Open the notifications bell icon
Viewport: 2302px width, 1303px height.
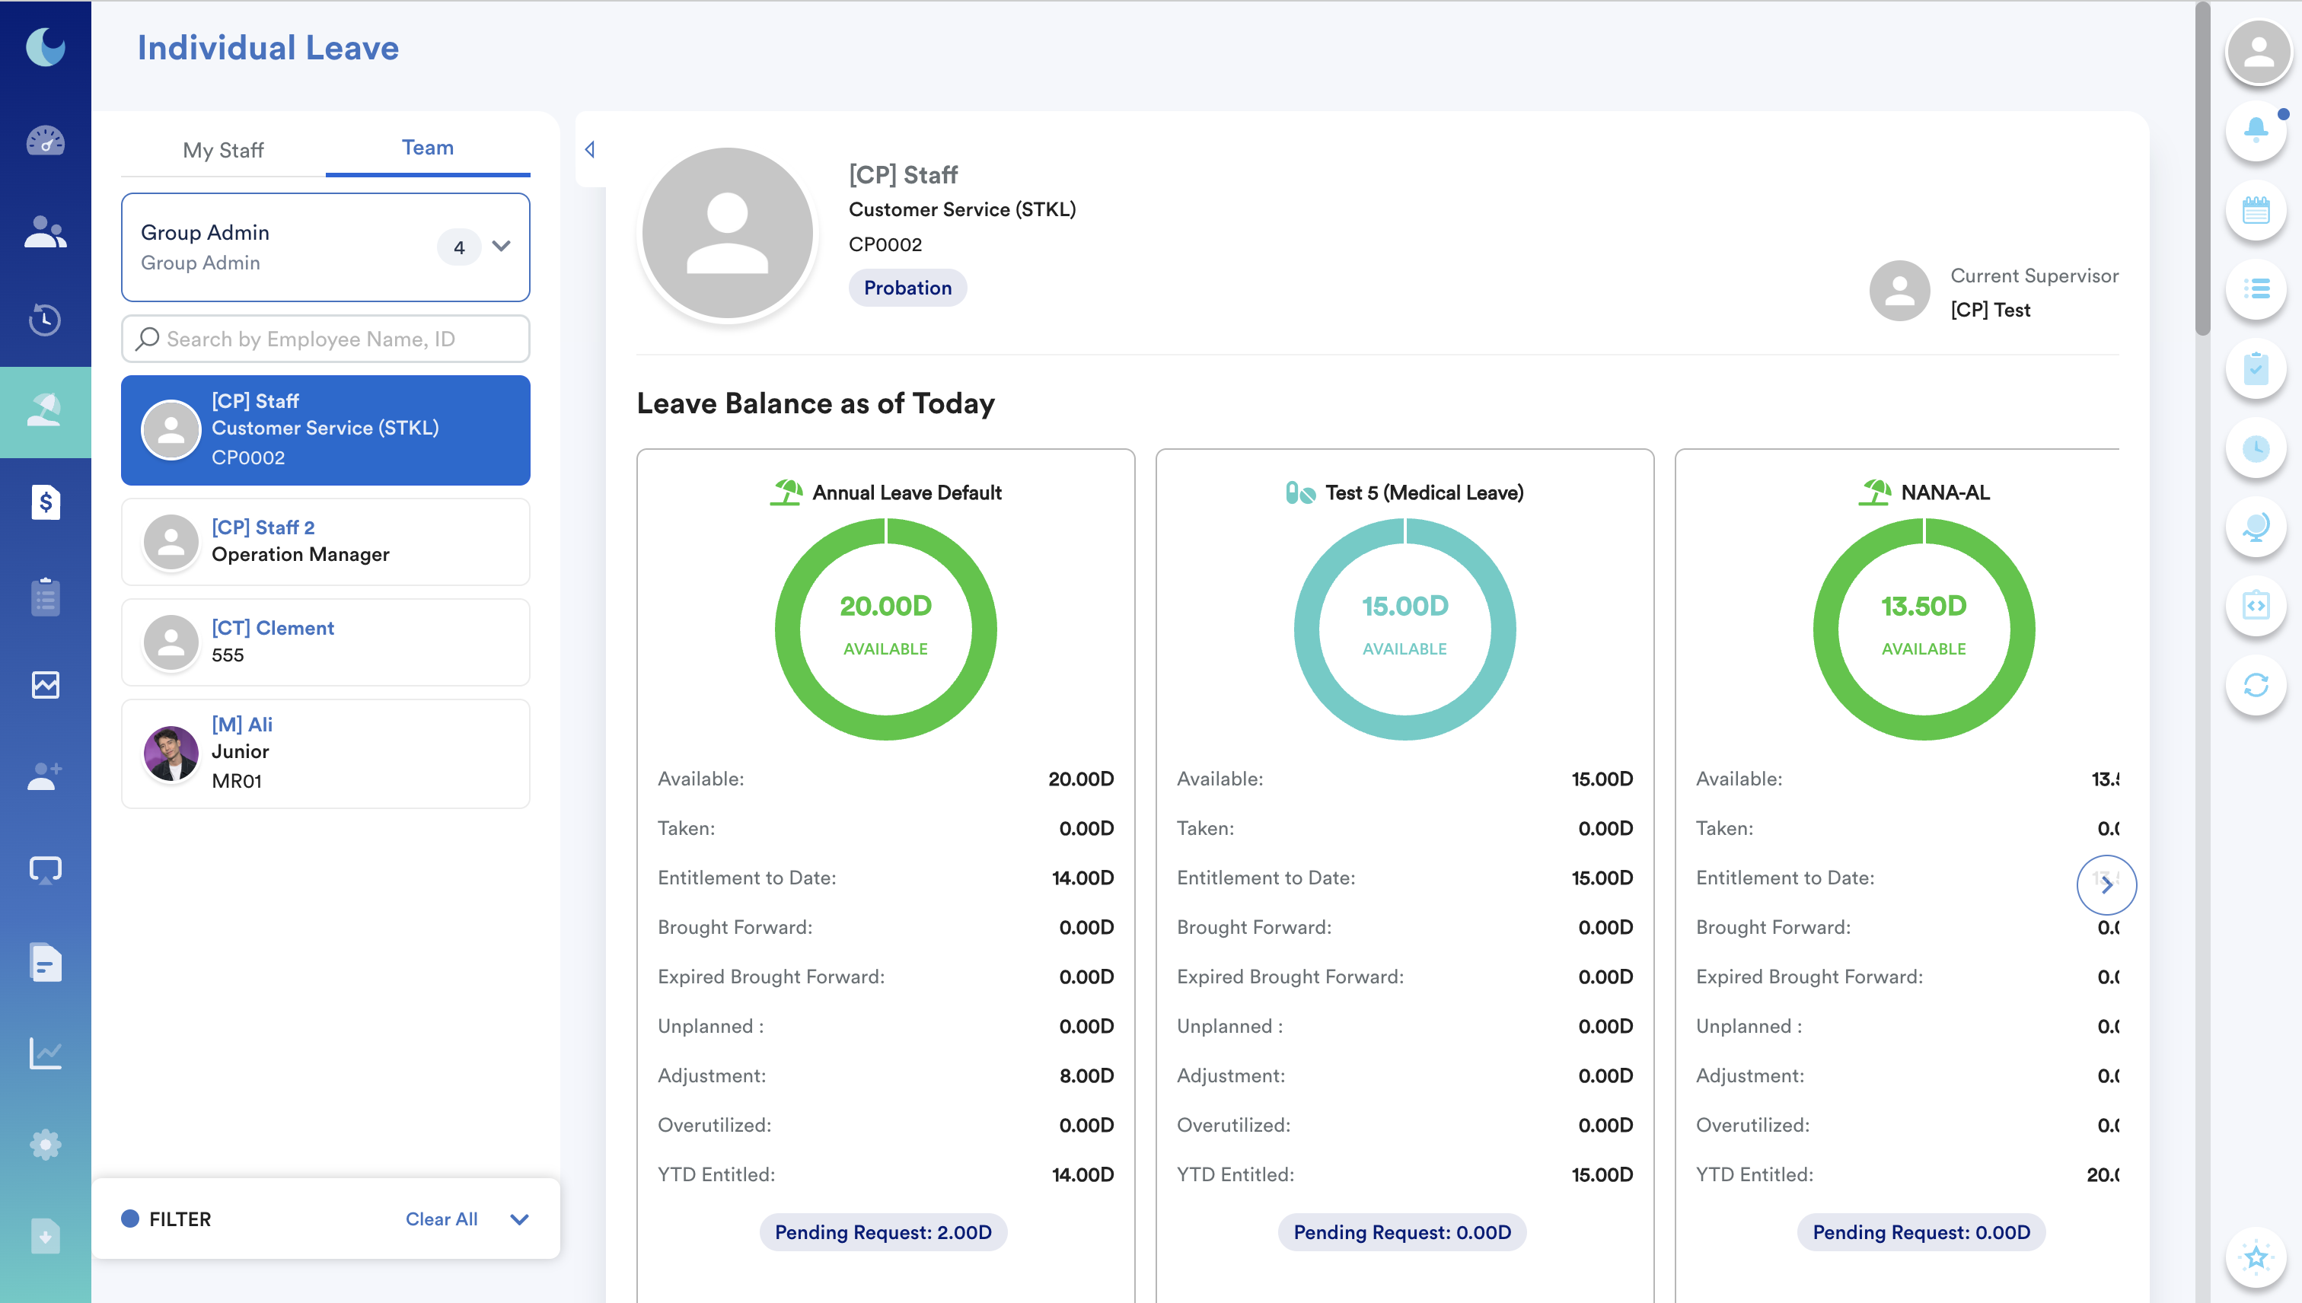coord(2256,132)
